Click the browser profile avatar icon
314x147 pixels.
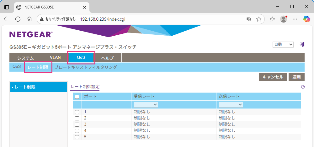point(284,19)
